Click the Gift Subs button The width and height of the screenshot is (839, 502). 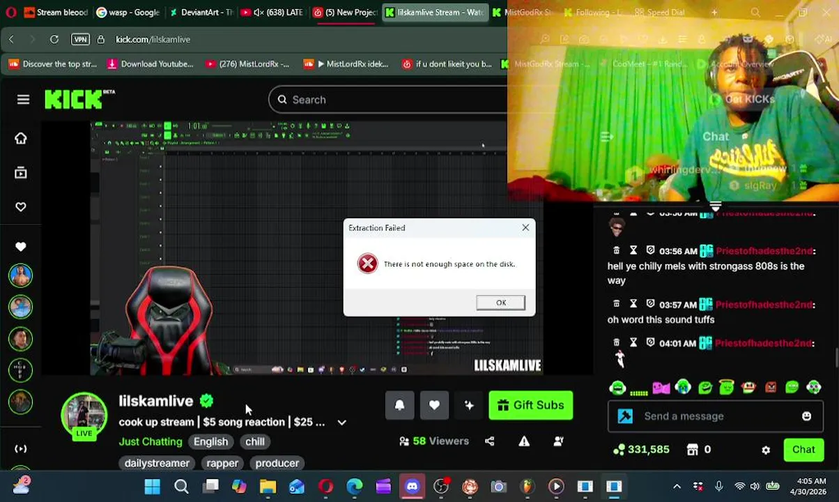pyautogui.click(x=531, y=405)
